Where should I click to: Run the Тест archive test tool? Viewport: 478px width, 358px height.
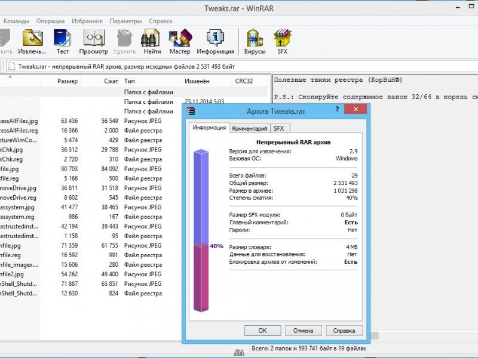pyautogui.click(x=62, y=42)
